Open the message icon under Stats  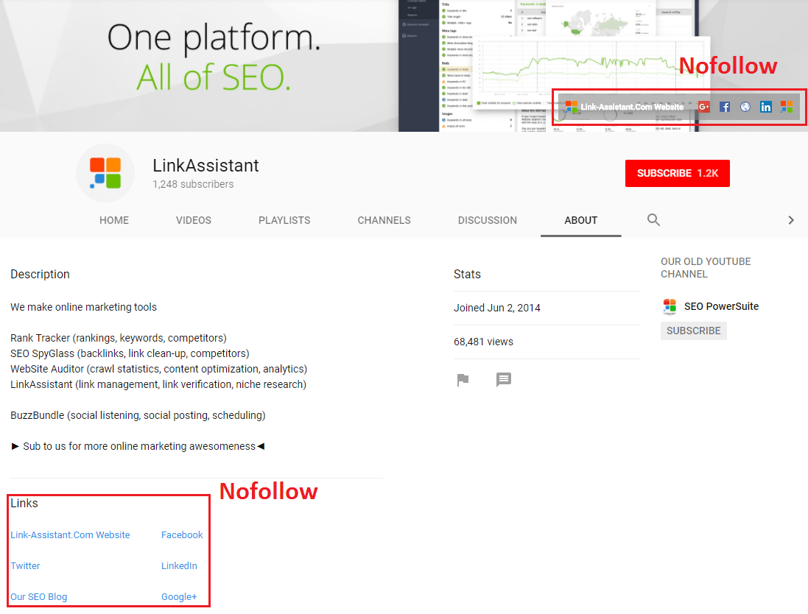point(504,380)
